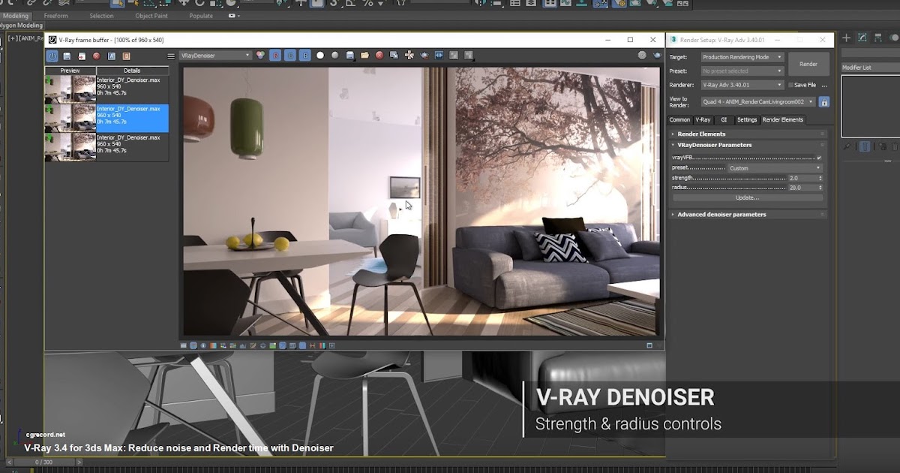The width and height of the screenshot is (900, 473).
Task: Open the Freeform ribbon tab
Action: tap(55, 15)
